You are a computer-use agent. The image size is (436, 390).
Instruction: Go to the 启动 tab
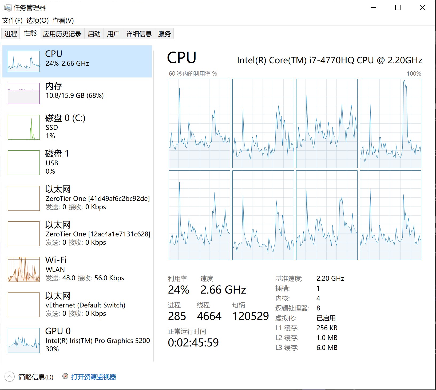pyautogui.click(x=94, y=34)
